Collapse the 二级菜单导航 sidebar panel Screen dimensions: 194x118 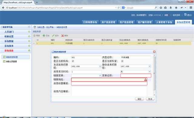click(29, 27)
